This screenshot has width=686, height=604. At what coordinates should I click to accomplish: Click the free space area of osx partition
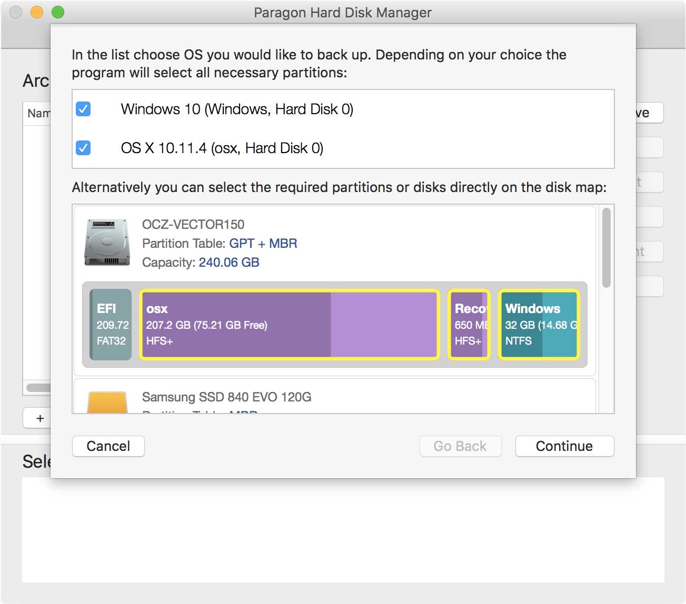coord(383,325)
